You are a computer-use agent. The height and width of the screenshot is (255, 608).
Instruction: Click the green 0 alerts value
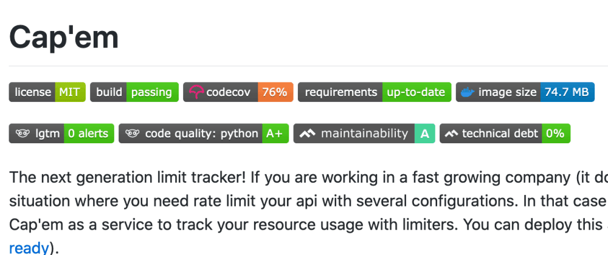click(88, 134)
